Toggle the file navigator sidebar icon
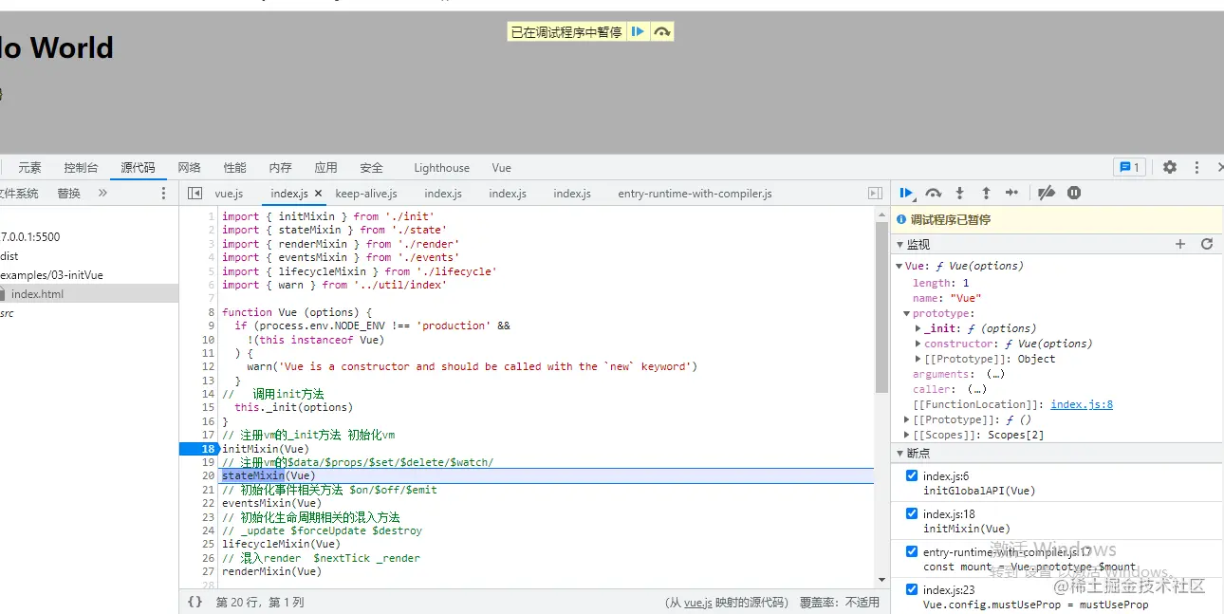This screenshot has height=614, width=1224. [195, 193]
